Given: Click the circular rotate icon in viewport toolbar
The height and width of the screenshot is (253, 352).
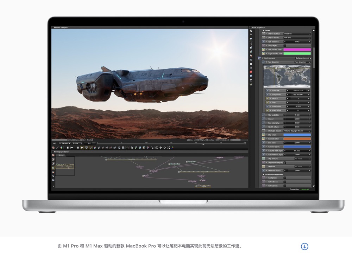Looking at the screenshot, I should pyautogui.click(x=164, y=148).
